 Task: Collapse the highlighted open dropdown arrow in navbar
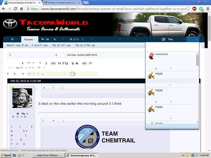pos(197,39)
